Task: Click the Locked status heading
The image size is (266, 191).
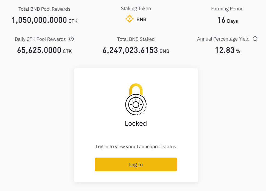Action: coord(136,123)
